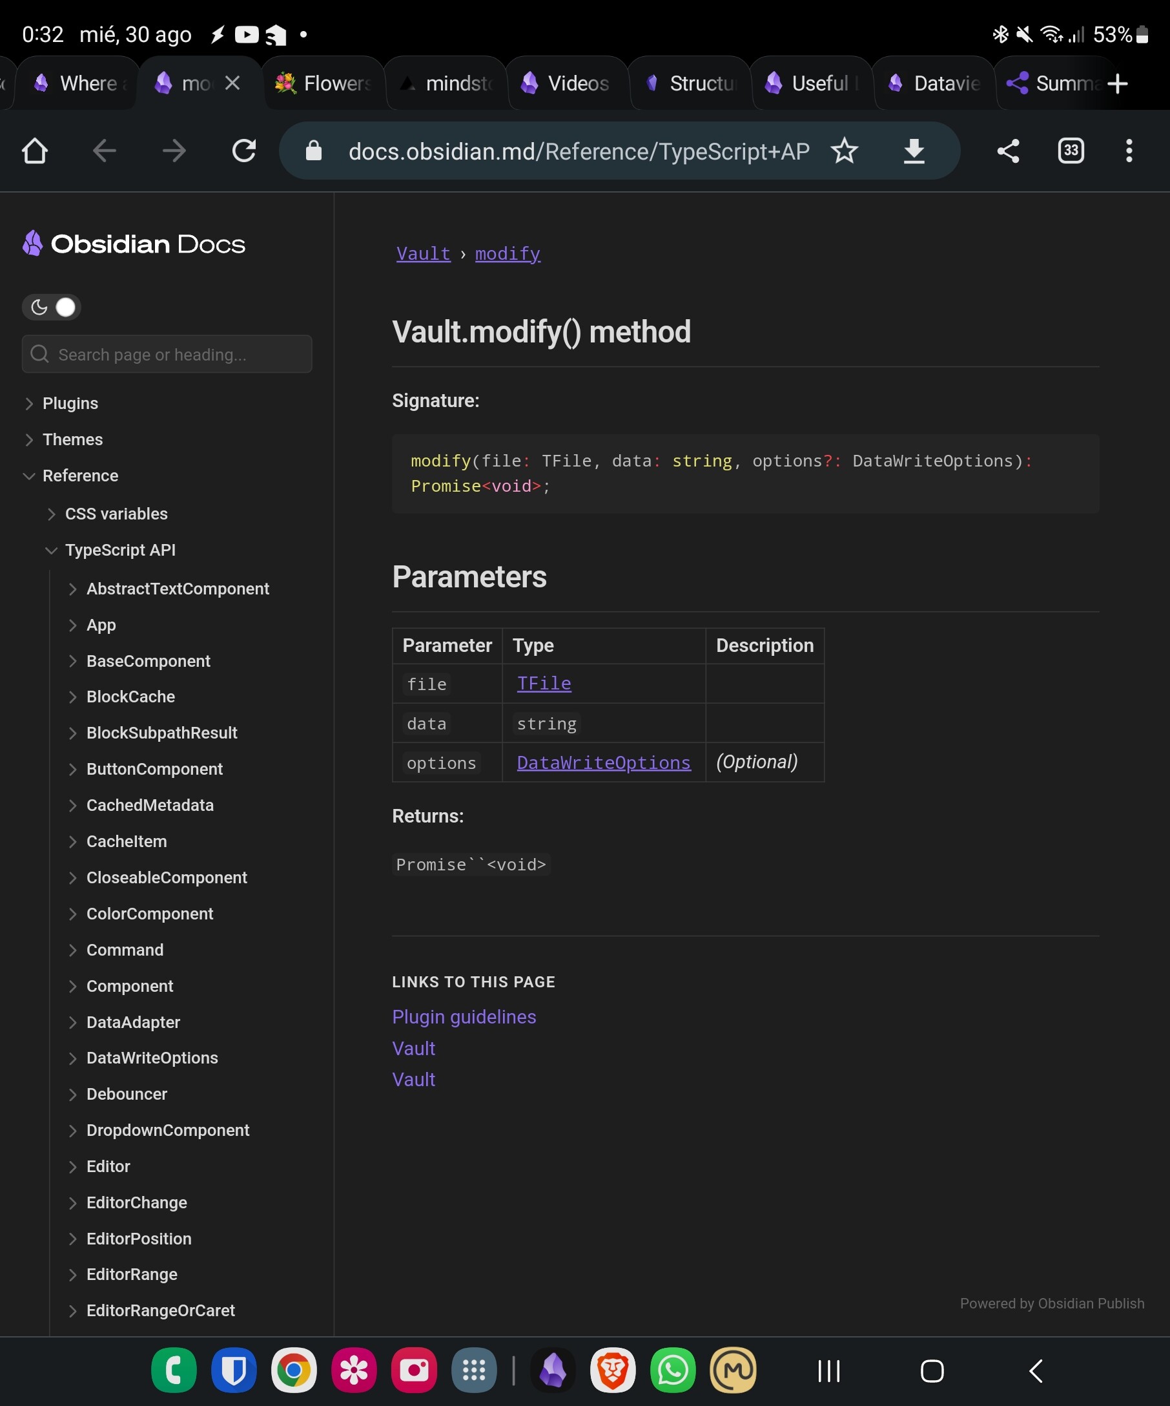The width and height of the screenshot is (1170, 1406).
Task: Open the Plugin guidelines backlink
Action: 464,1016
